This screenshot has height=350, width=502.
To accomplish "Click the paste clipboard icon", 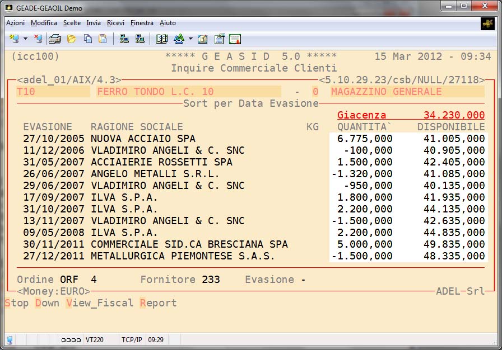I will coord(103,39).
